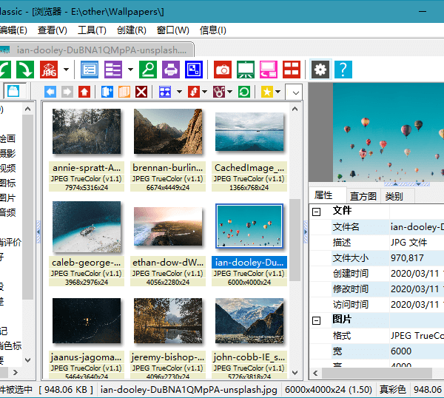
Task: Refresh folder with green circular arrow
Action: (243, 92)
